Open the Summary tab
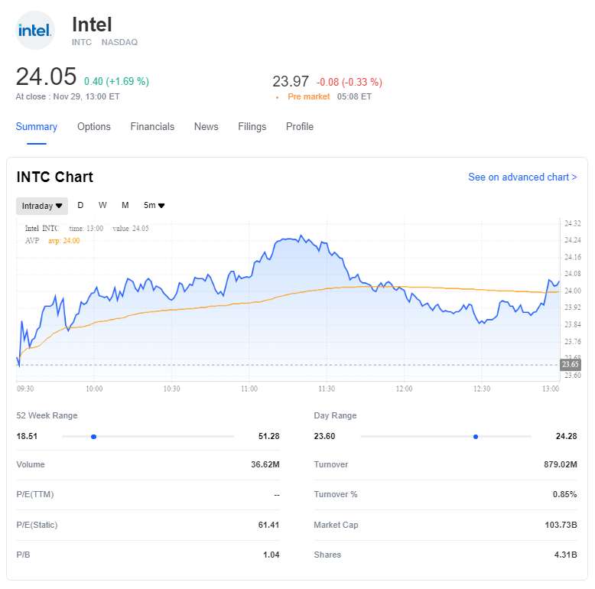 click(37, 127)
